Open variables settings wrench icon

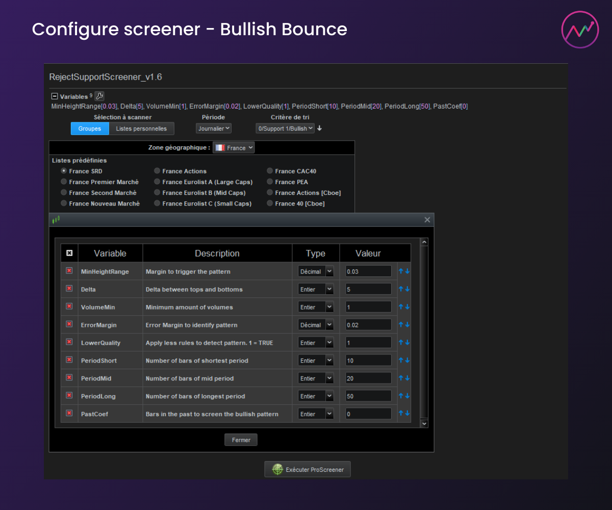coord(99,96)
